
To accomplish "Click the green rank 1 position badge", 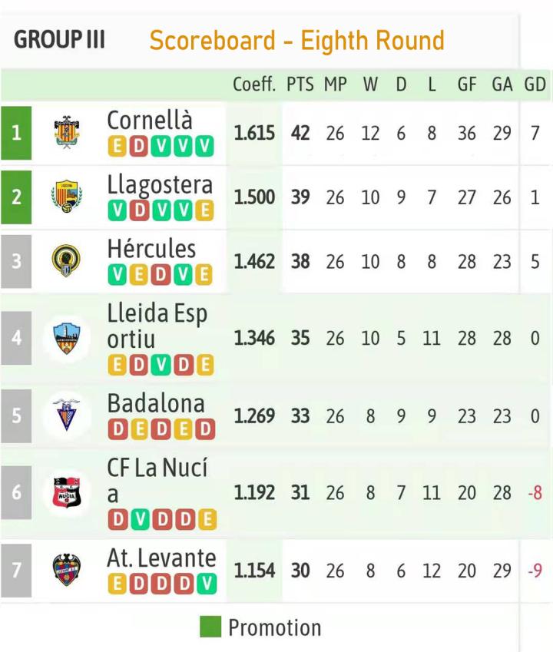I will pyautogui.click(x=16, y=133).
